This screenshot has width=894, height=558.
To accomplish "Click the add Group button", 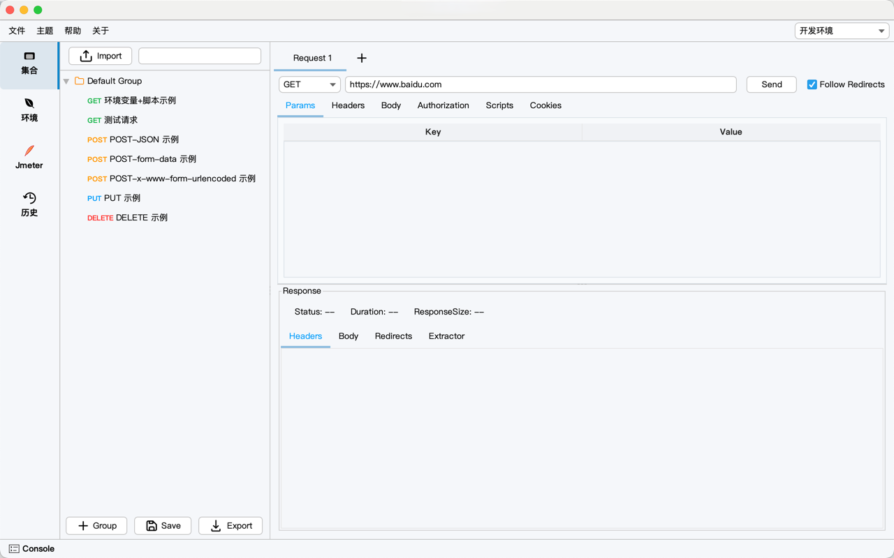I will coord(96,526).
